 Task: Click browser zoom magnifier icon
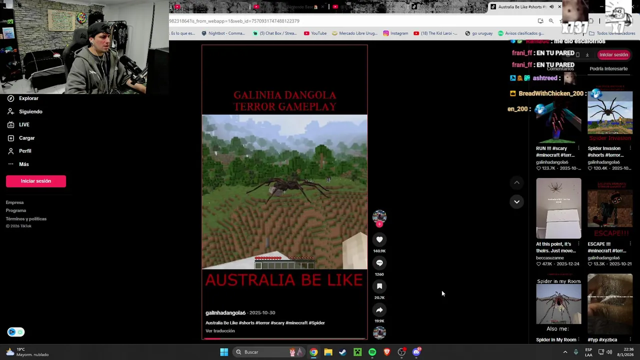click(551, 21)
